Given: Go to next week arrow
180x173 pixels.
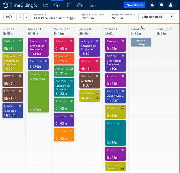Looking at the screenshot, I should tap(27, 17).
